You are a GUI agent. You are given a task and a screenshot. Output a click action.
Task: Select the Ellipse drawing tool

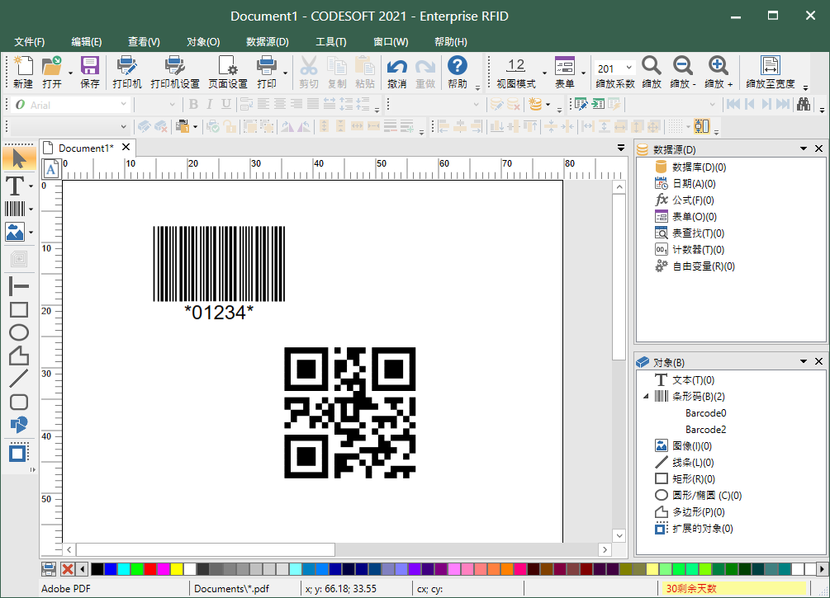(19, 332)
